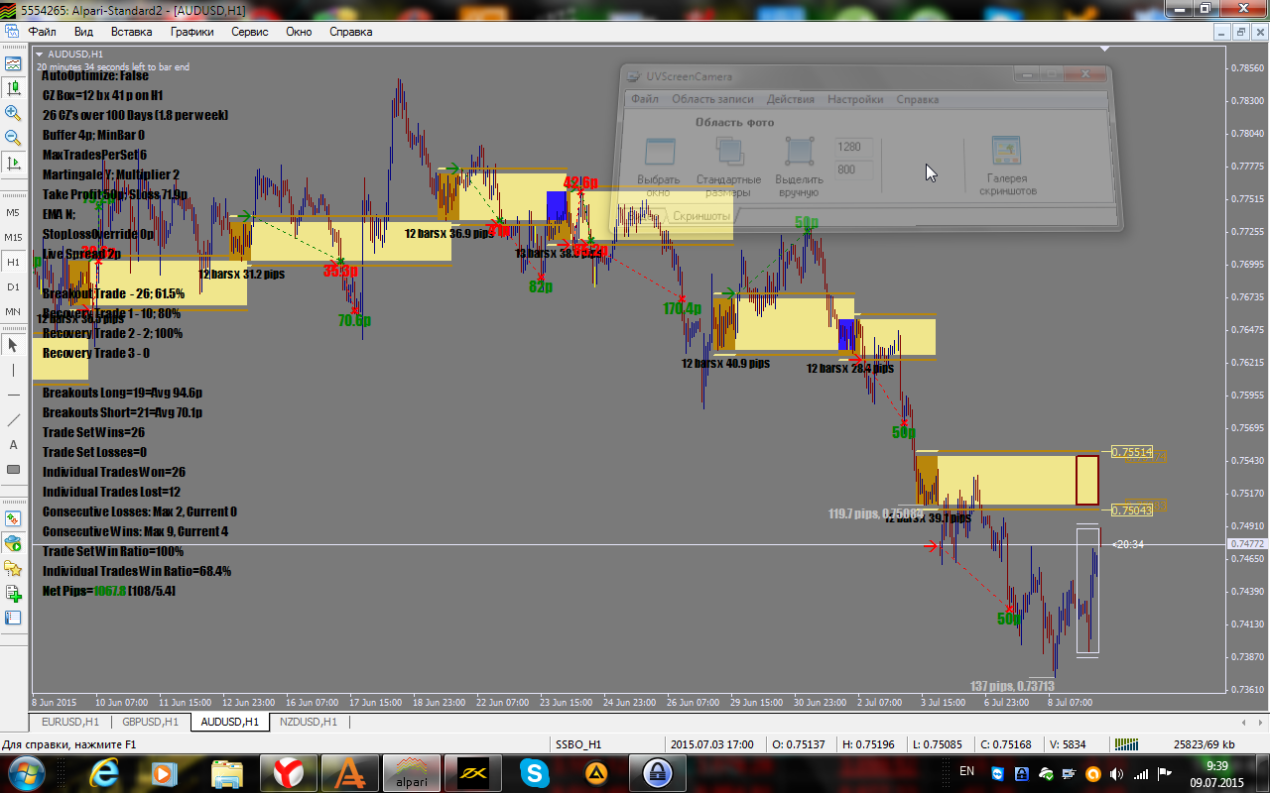Open the alpari taskbar application
The height and width of the screenshot is (793, 1270).
pos(412,772)
